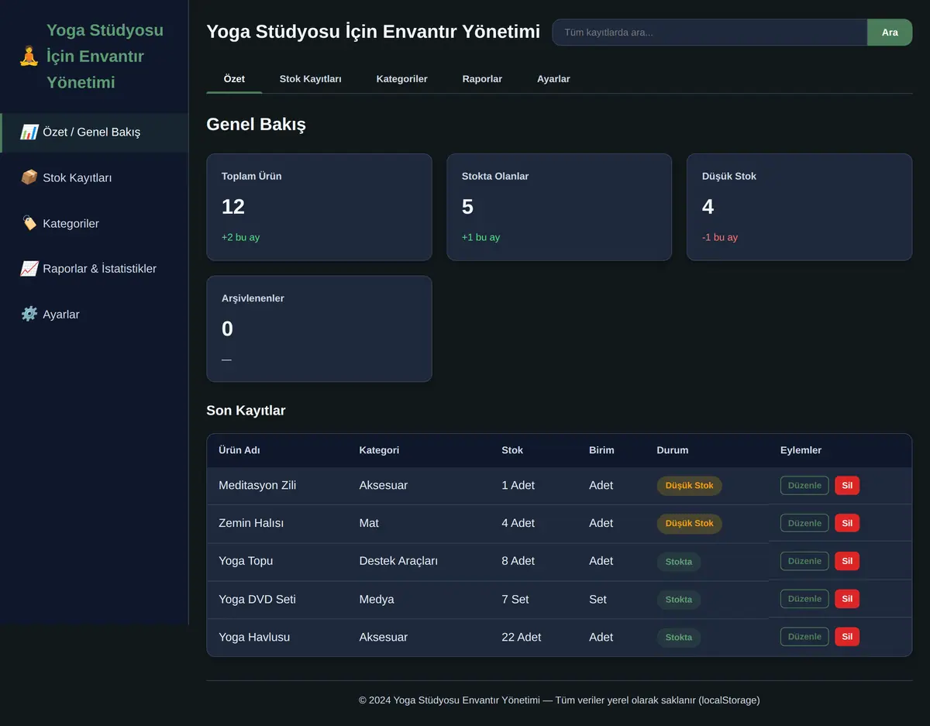
Task: Click the Toplam Ürün summary card
Action: click(x=319, y=207)
